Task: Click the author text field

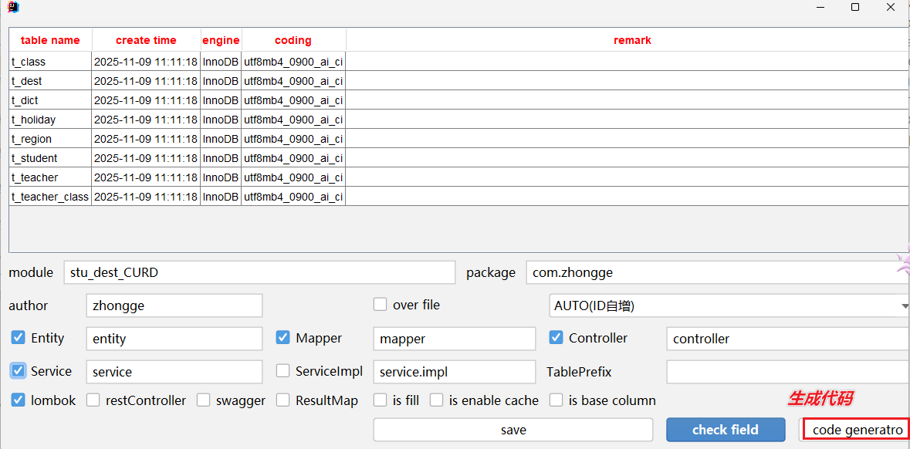Action: [174, 306]
